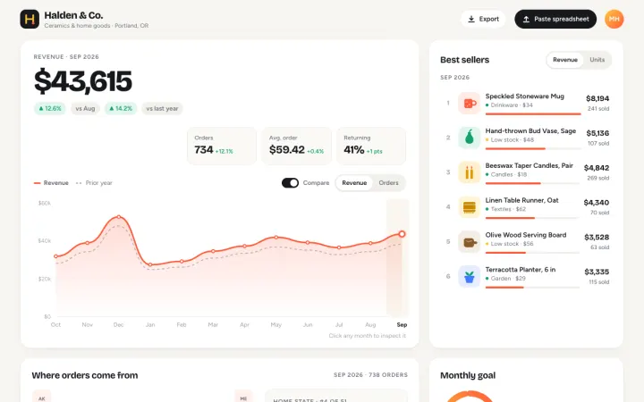
Task: Toggle the Compare switch off
Action: pos(290,183)
